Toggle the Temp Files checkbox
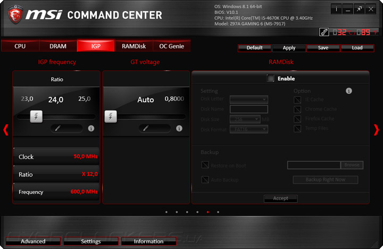The width and height of the screenshot is (383, 249). (x=297, y=128)
